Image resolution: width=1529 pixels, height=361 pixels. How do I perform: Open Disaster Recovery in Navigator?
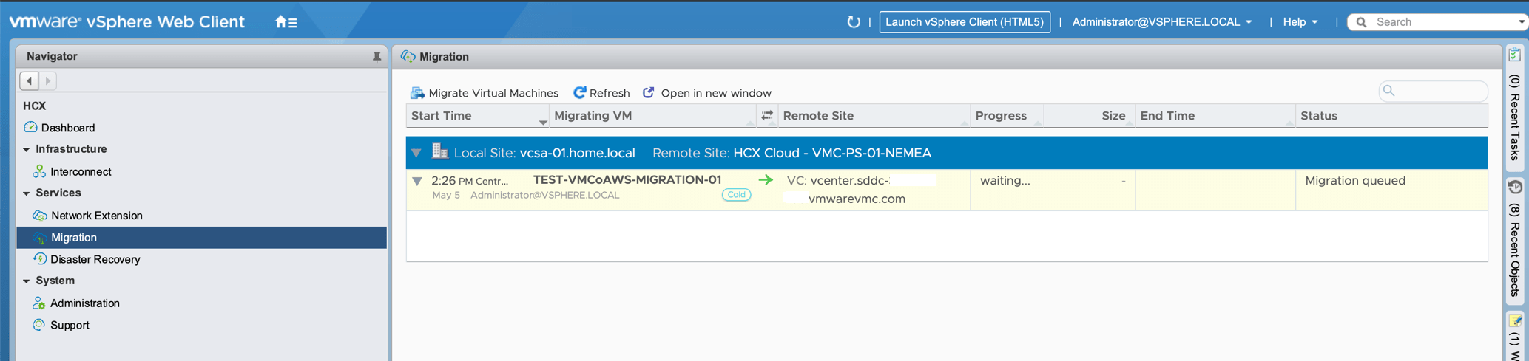tap(95, 259)
